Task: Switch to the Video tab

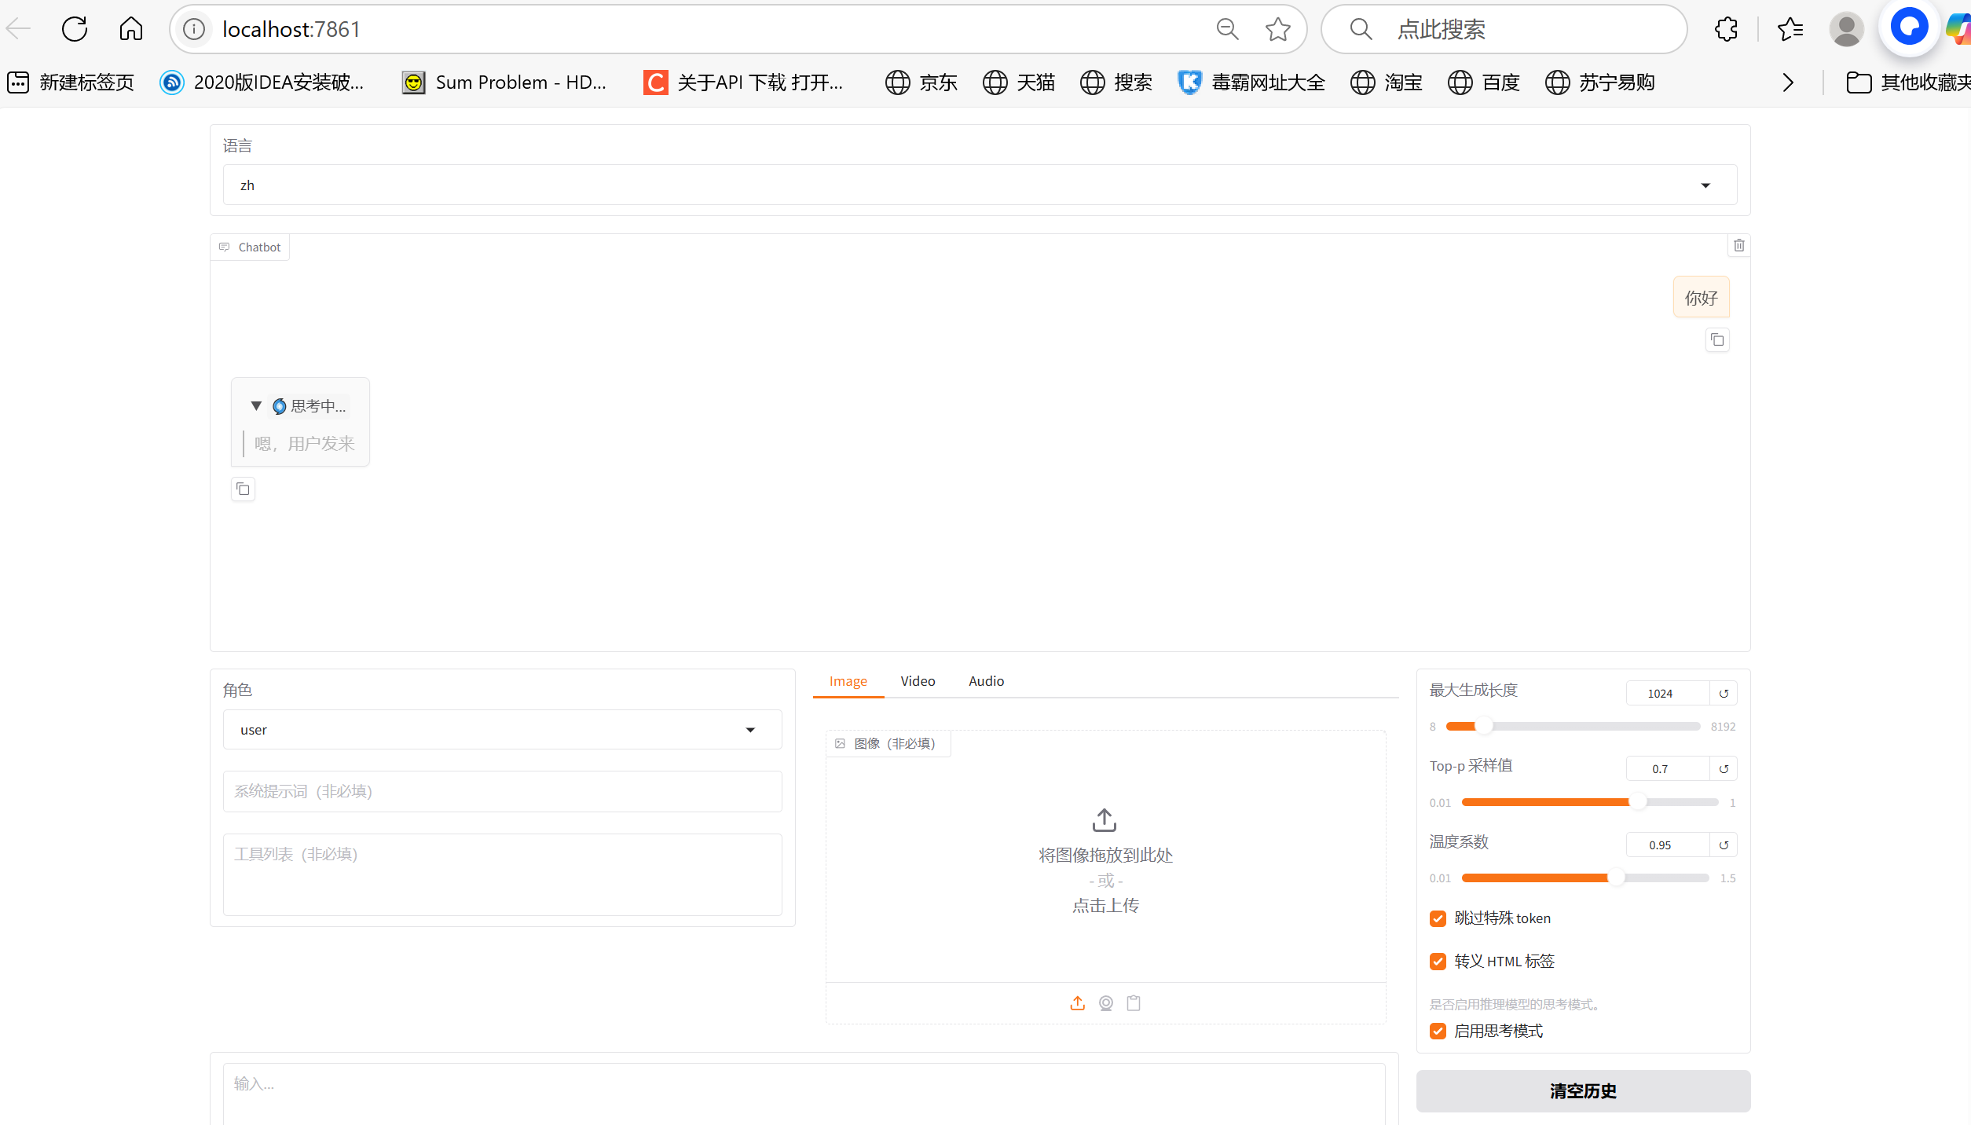Action: click(917, 681)
